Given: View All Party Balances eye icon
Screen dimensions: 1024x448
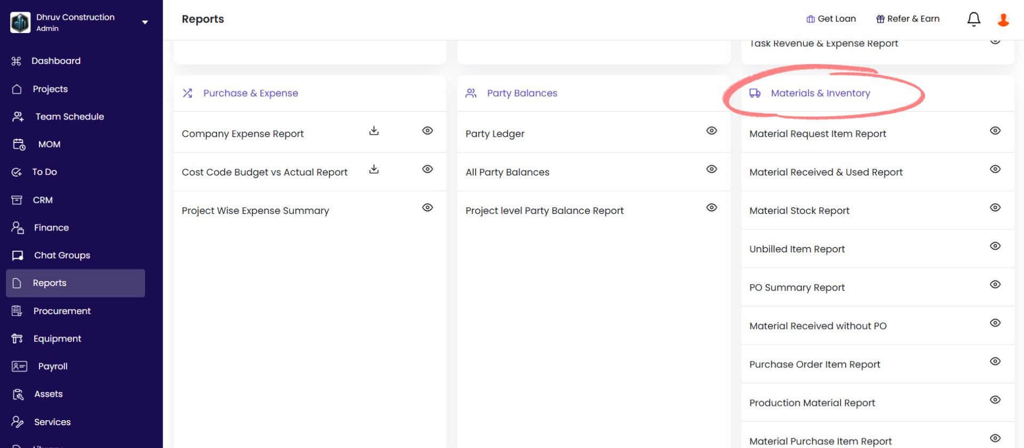Looking at the screenshot, I should tap(711, 169).
